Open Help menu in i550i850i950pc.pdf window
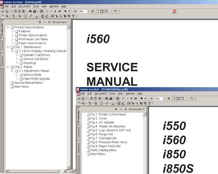The height and width of the screenshot is (174, 218). (140, 94)
